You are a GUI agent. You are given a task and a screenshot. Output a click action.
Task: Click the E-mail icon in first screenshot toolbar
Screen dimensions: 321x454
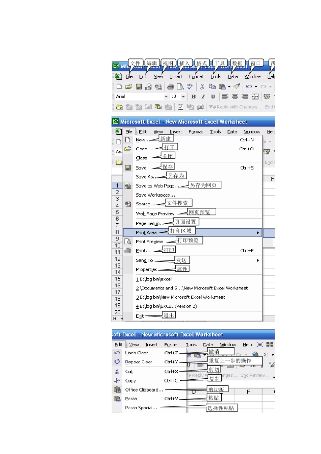[148, 86]
